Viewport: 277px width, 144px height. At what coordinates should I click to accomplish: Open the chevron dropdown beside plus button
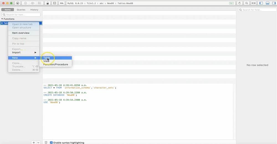pos(38,142)
